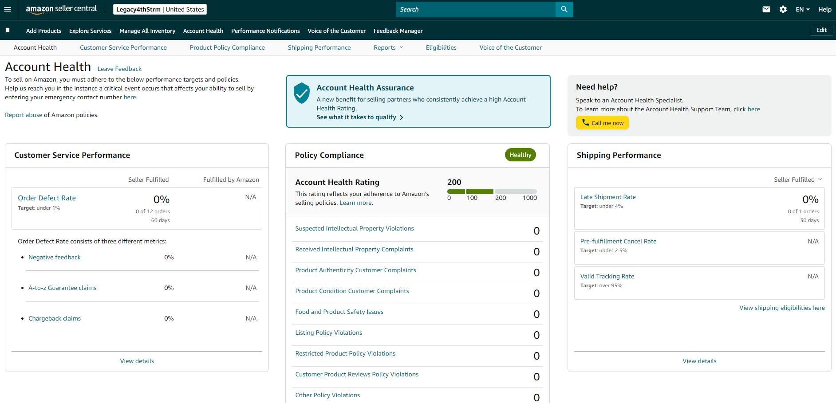Switch to Voice of the Customer sub-tab
Viewport: 836px width, 403px height.
[x=510, y=47]
